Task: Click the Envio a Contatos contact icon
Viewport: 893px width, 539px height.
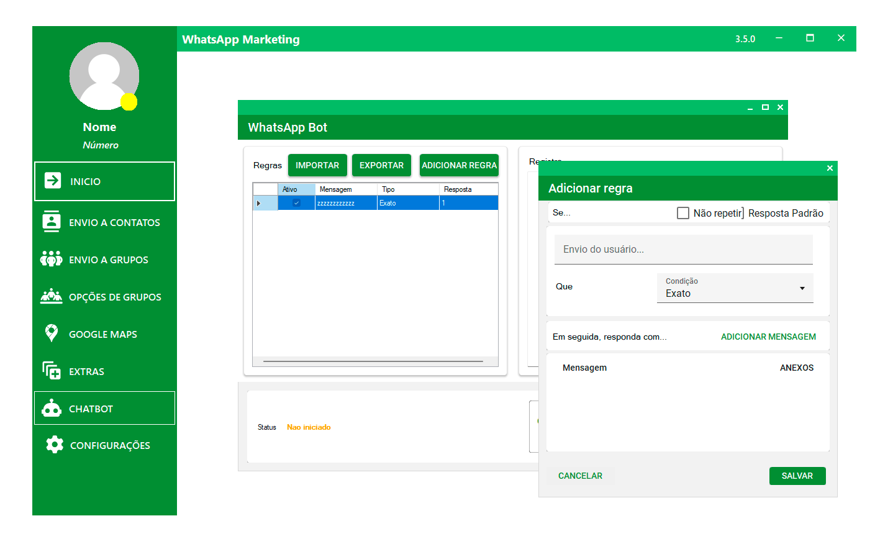Action: coord(52,222)
